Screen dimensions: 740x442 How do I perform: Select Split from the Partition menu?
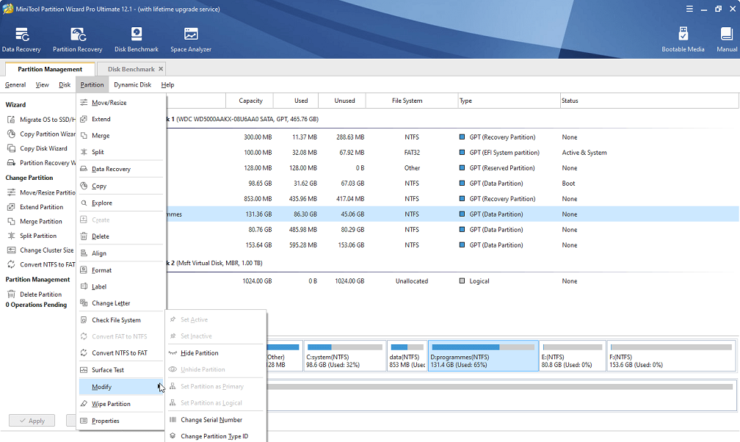121,152
